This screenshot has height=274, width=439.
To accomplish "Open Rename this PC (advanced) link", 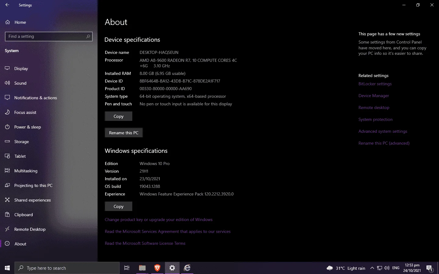I will tap(384, 143).
